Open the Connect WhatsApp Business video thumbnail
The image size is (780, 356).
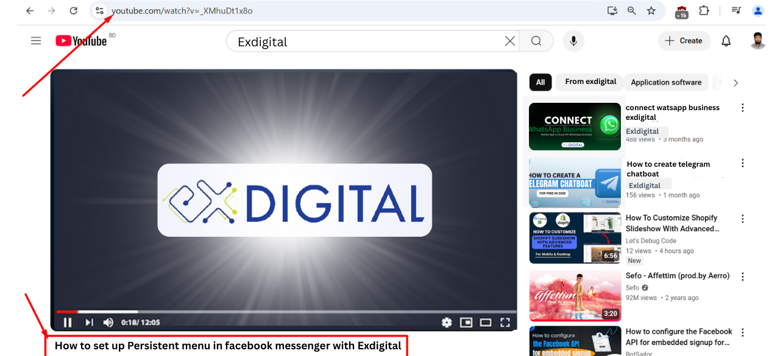pos(575,126)
